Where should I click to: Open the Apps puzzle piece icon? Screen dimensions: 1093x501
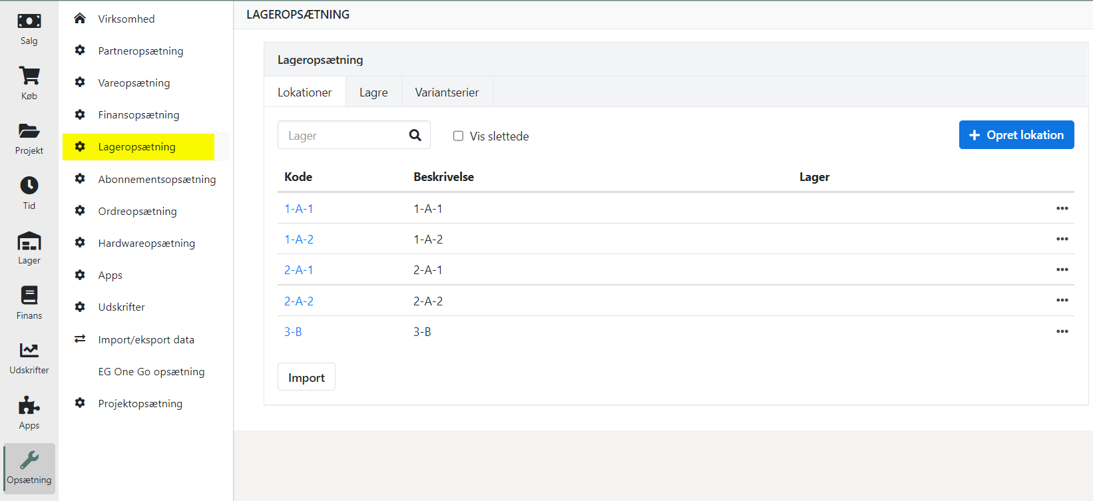[29, 405]
